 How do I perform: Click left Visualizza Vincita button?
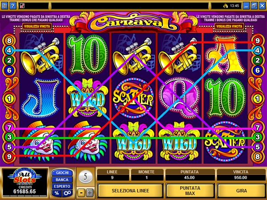click(x=37, y=26)
